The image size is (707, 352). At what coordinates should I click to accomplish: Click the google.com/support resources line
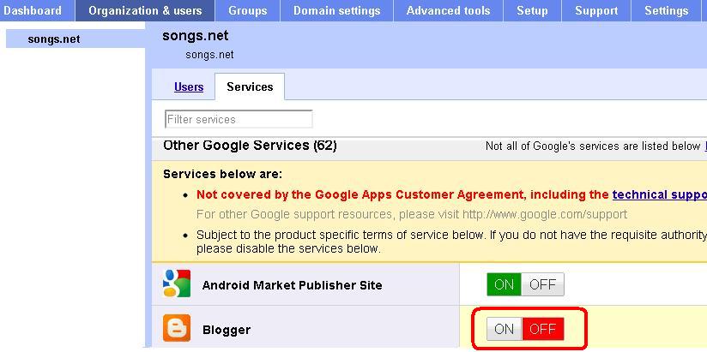tap(412, 214)
